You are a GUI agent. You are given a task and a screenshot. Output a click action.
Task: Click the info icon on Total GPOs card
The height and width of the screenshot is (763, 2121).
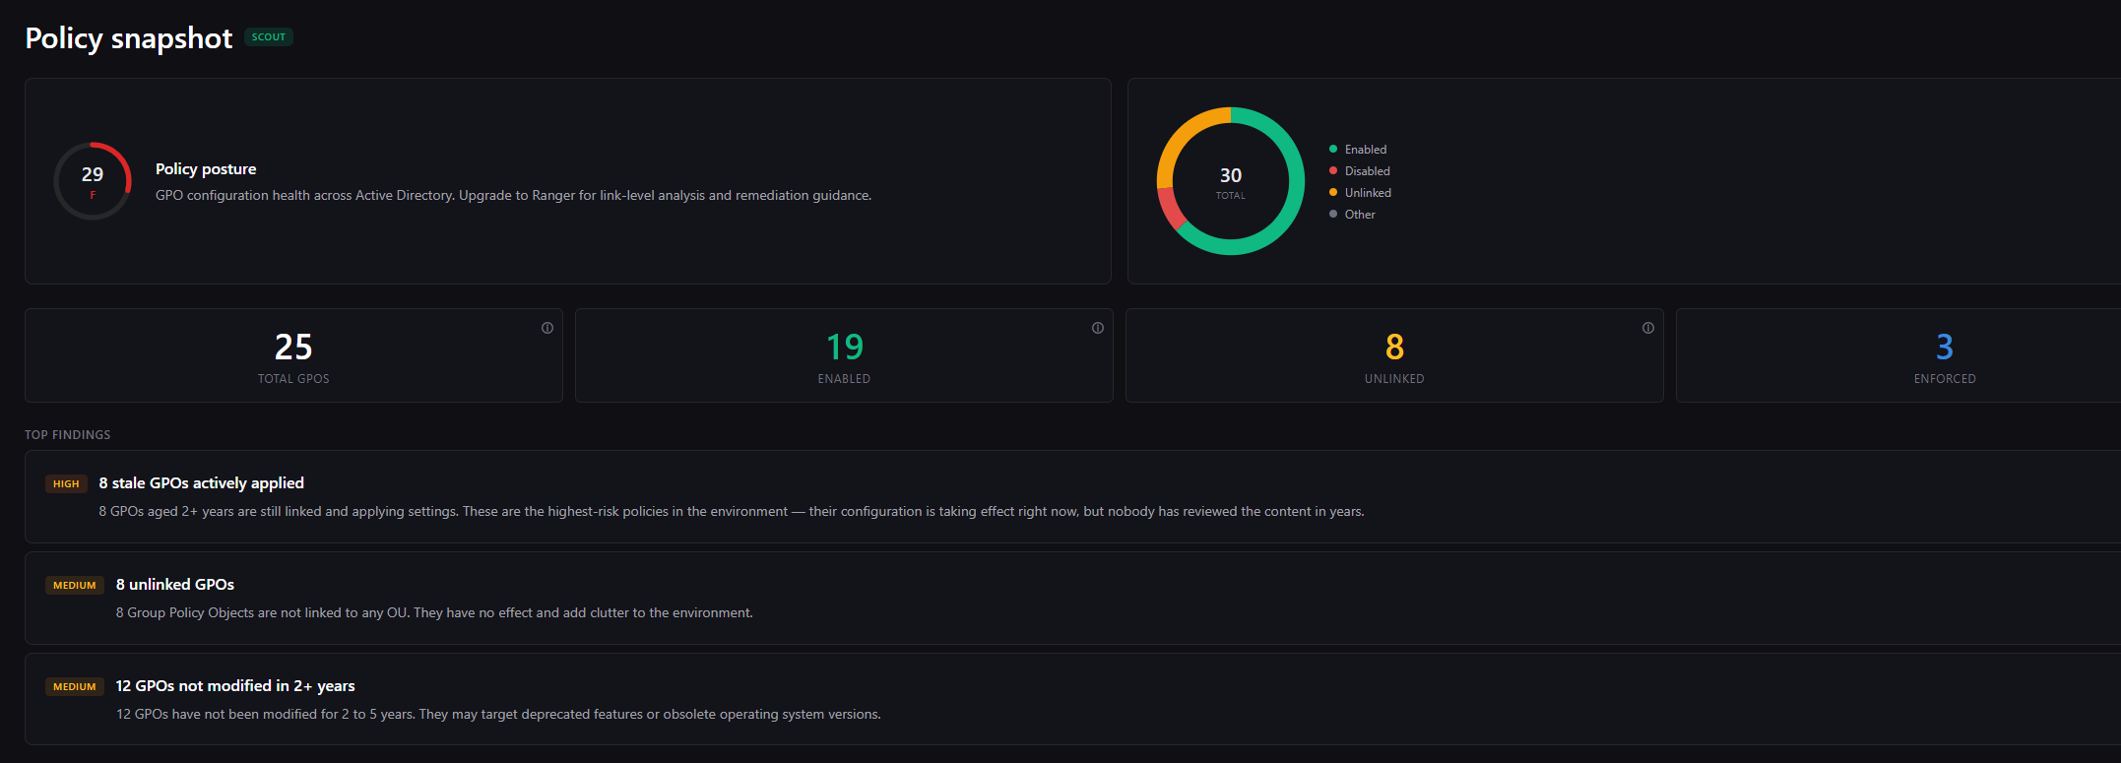547,328
